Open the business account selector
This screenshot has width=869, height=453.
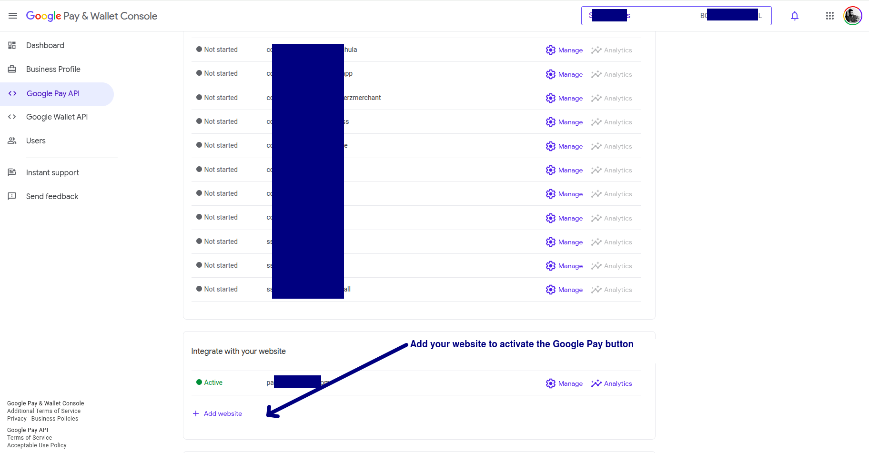click(x=676, y=16)
